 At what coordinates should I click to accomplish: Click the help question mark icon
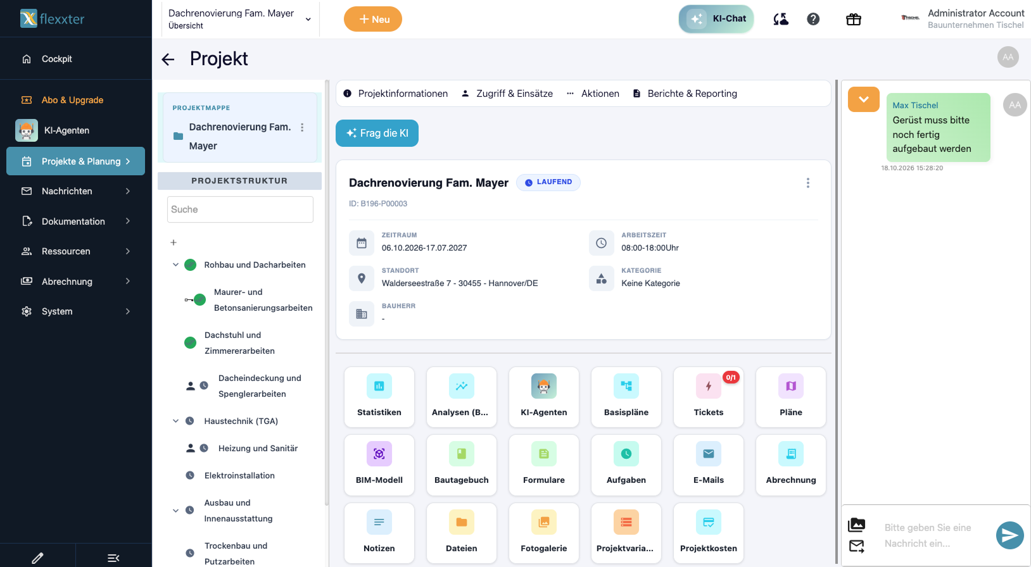pyautogui.click(x=813, y=19)
